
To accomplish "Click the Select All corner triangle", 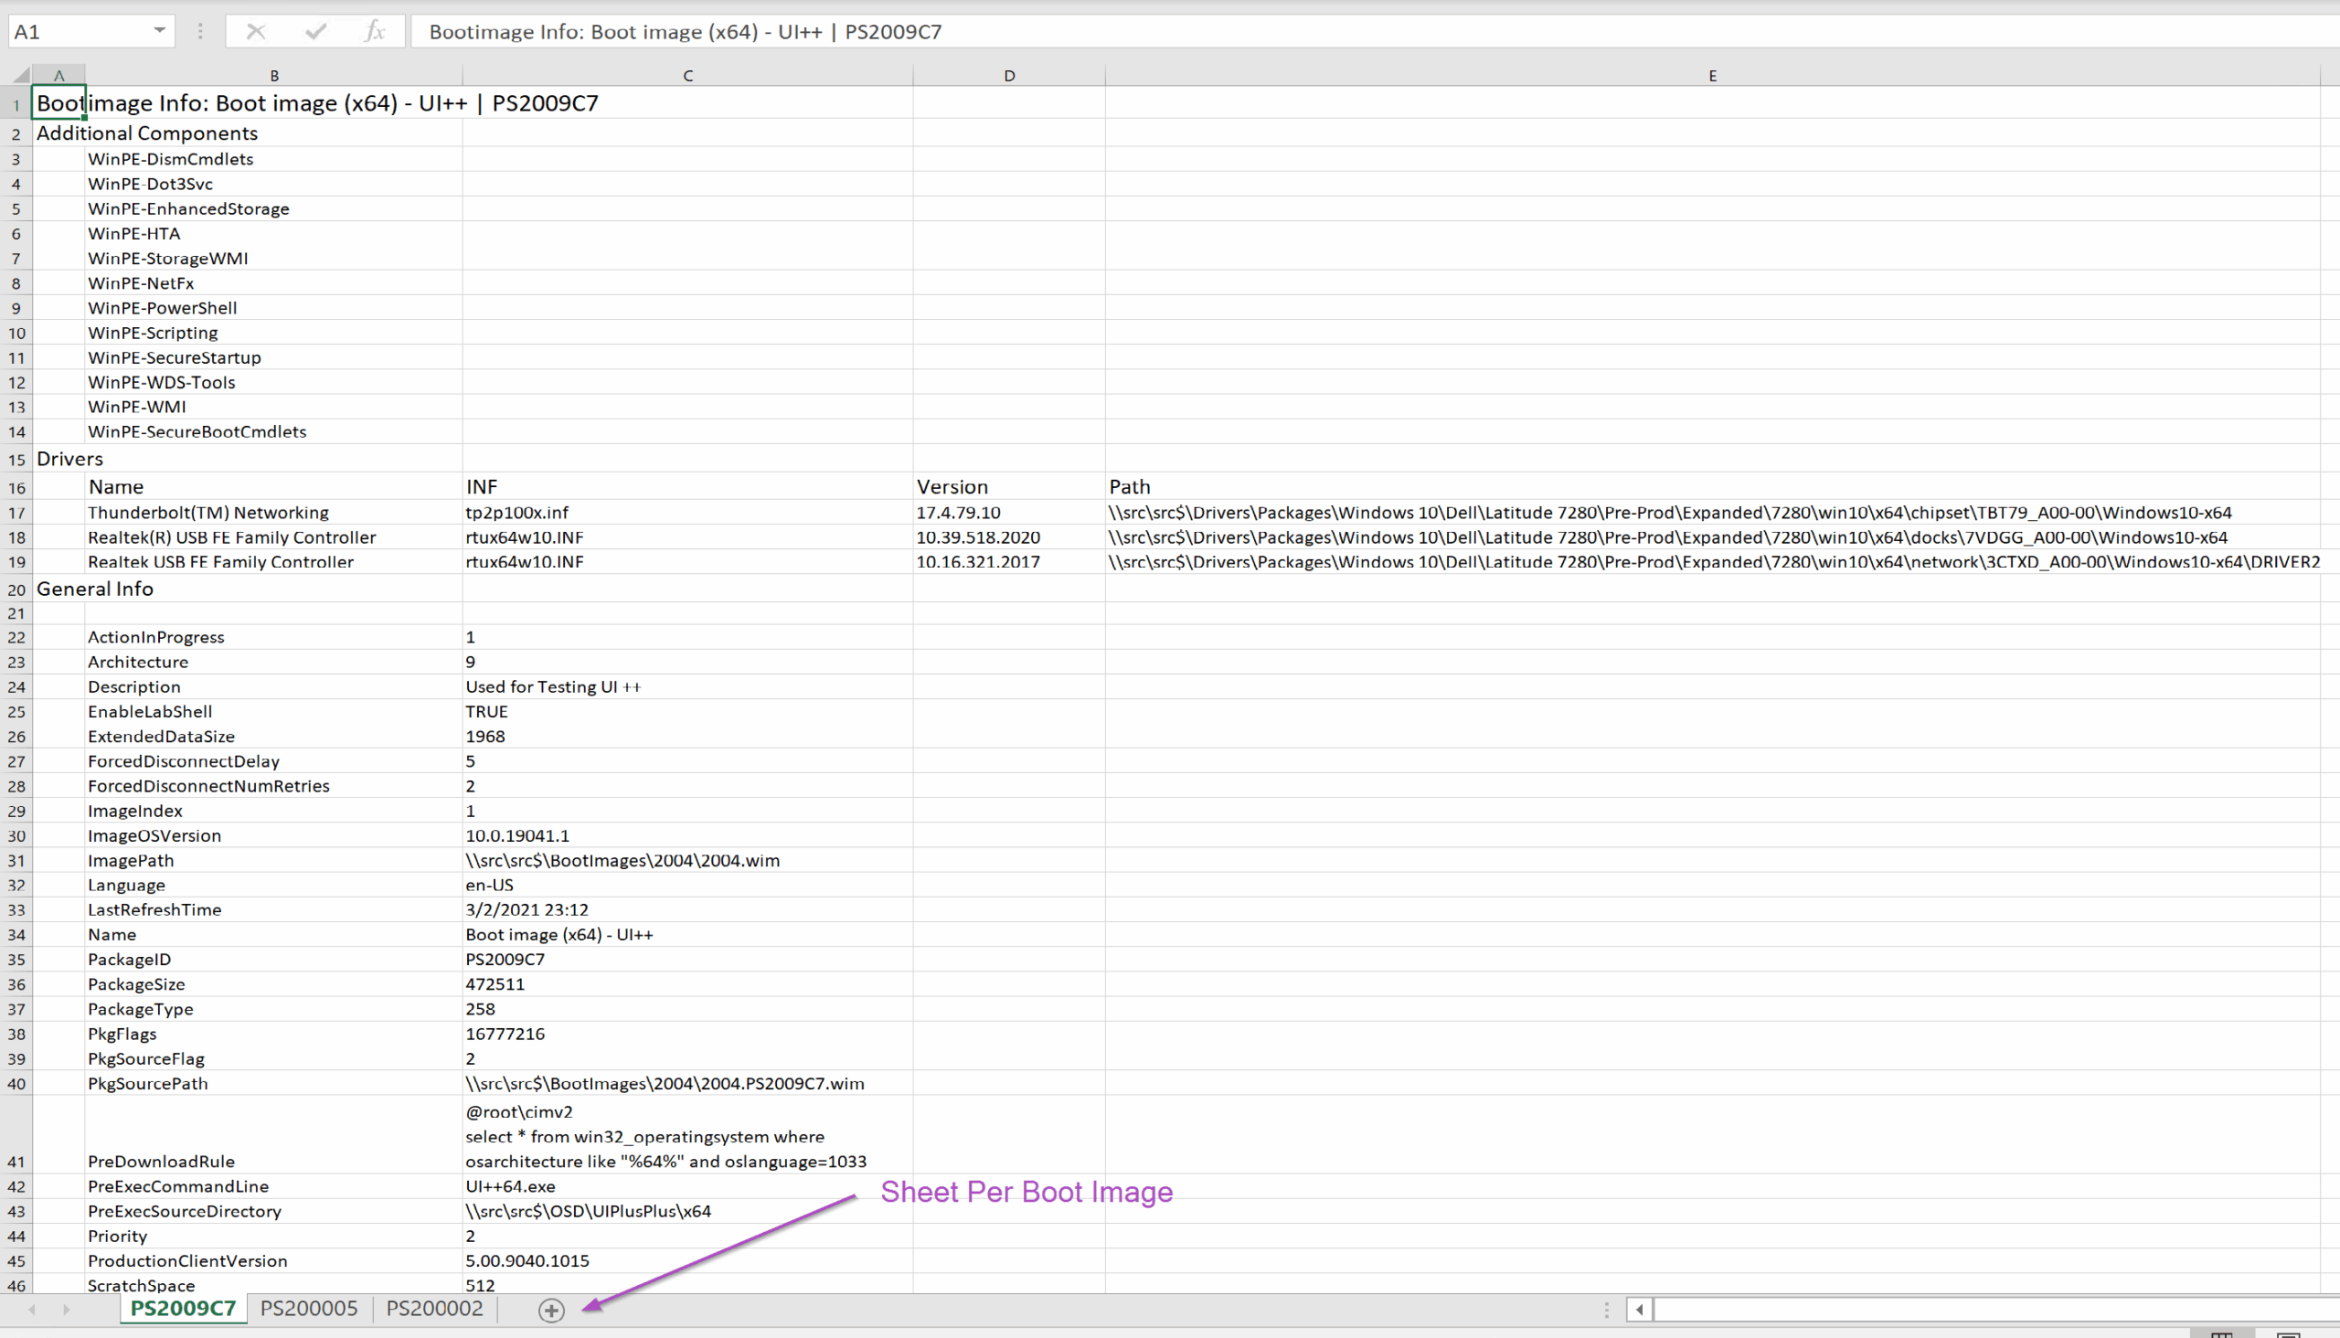I will click(x=18, y=75).
